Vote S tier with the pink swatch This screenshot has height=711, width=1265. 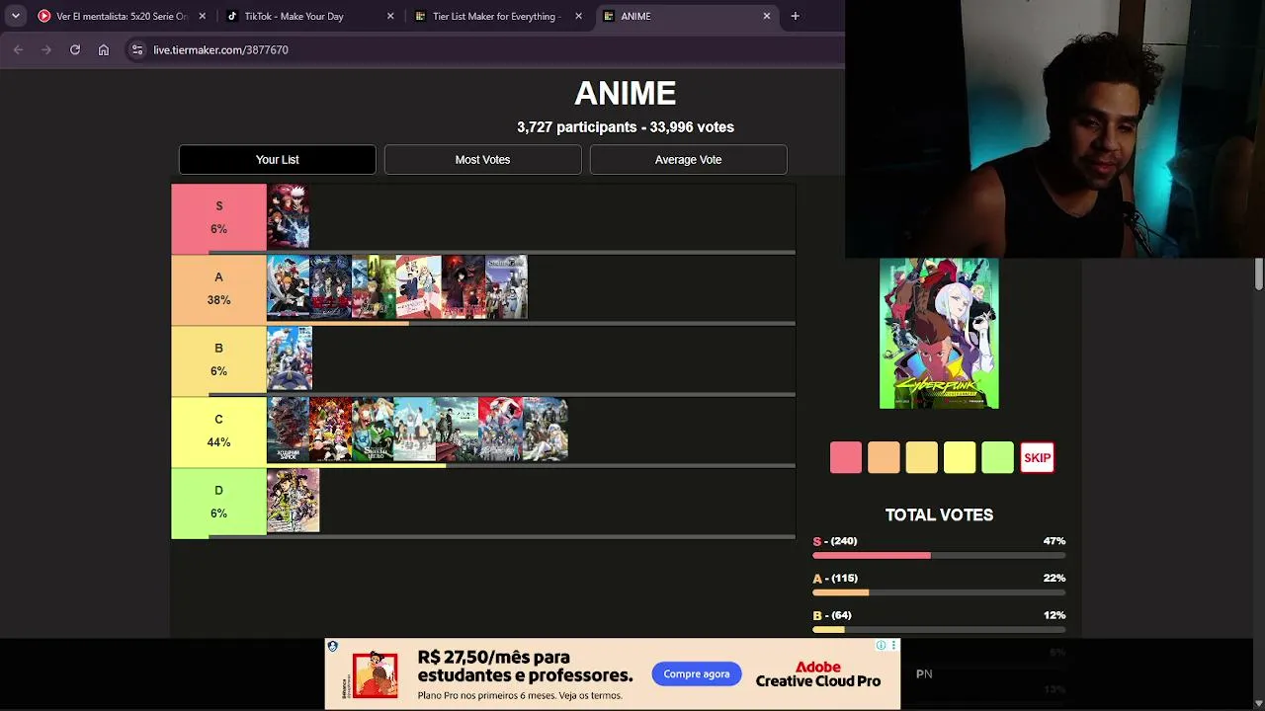[x=846, y=457]
